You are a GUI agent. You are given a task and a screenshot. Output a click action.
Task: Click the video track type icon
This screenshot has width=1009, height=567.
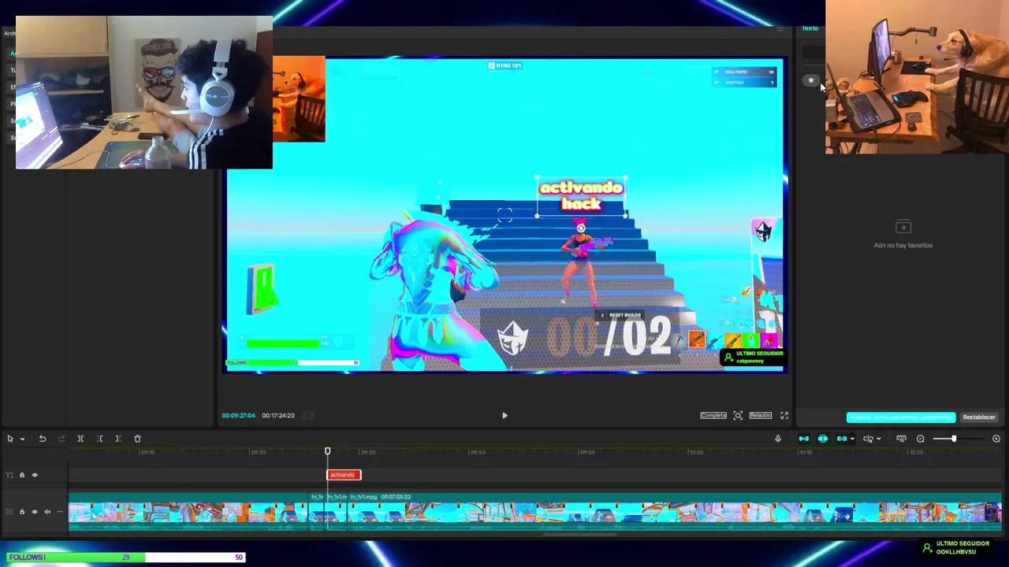[x=9, y=512]
